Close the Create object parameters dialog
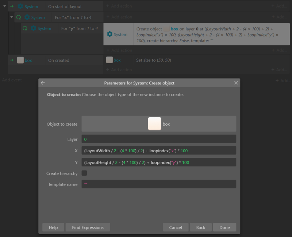This screenshot has width=292, height=237. [236, 83]
